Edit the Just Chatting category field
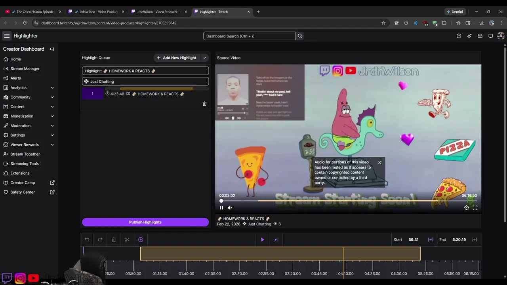507x285 pixels. coord(145,81)
